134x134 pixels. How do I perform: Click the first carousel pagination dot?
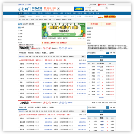pos(79,38)
